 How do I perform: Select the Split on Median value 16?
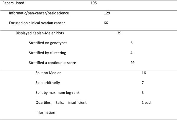click(x=144, y=73)
